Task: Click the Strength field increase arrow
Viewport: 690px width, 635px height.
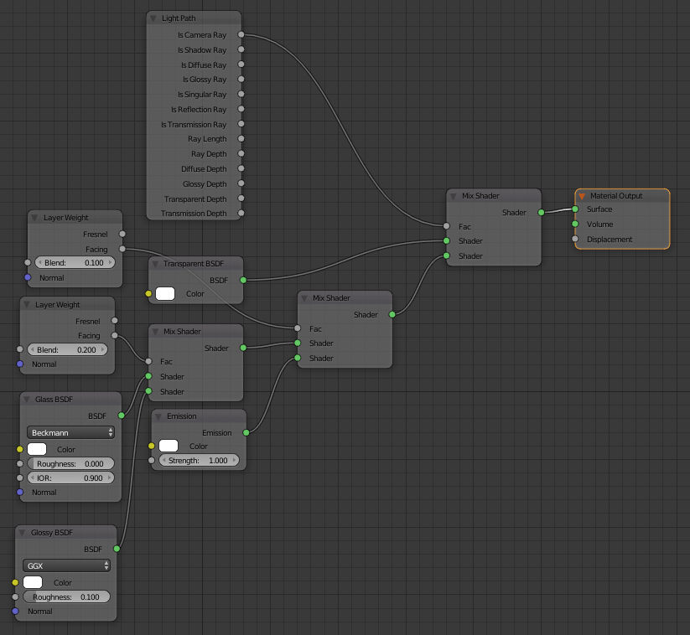Action: (x=235, y=461)
